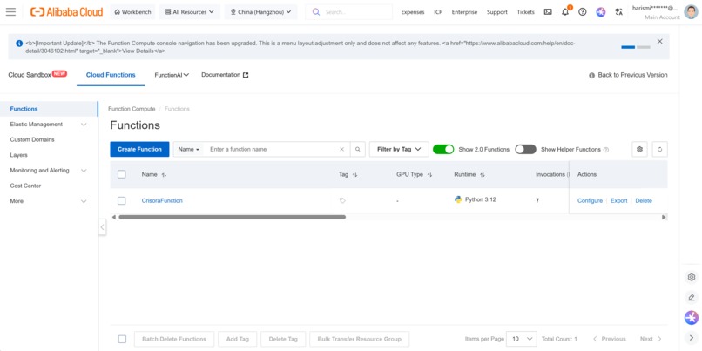Sort by Runtime column arrows

[x=483, y=174]
